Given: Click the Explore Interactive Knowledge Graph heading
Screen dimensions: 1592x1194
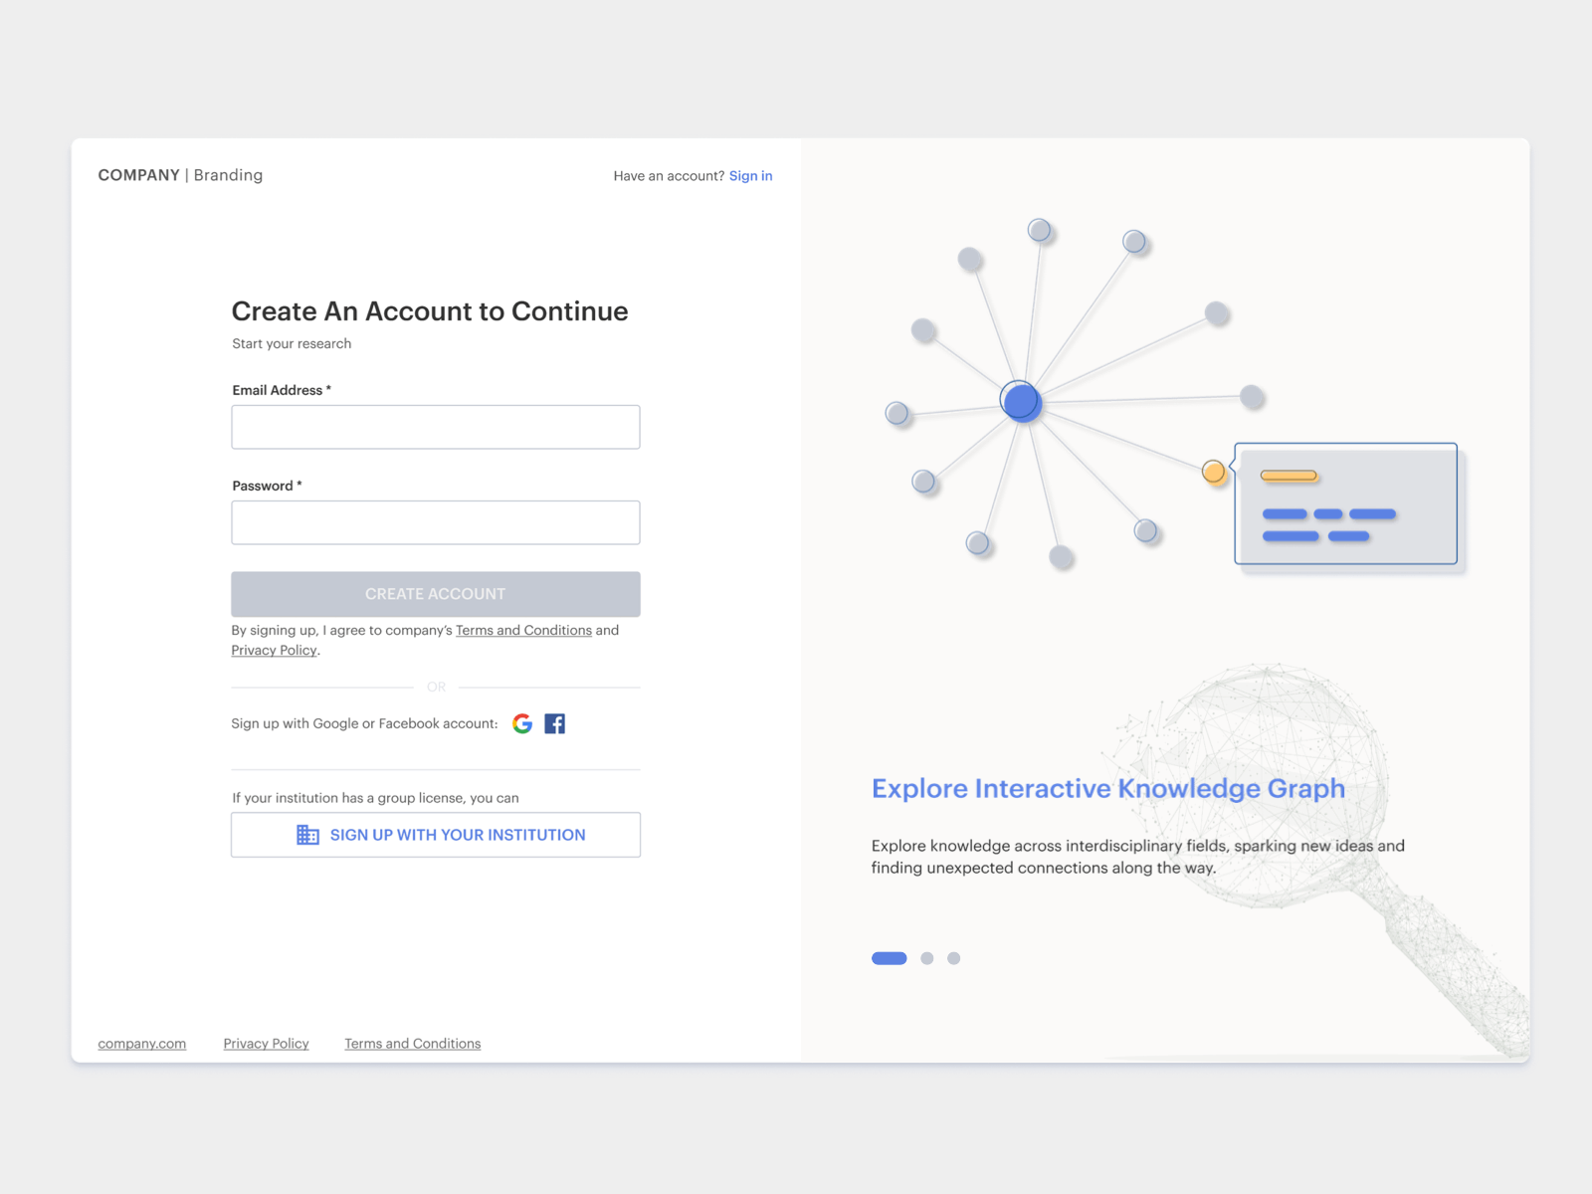Looking at the screenshot, I should pyautogui.click(x=1107, y=788).
